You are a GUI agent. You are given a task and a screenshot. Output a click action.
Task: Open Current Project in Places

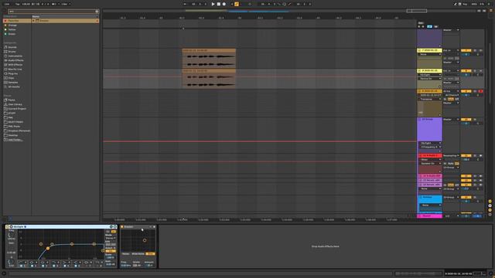(17, 109)
